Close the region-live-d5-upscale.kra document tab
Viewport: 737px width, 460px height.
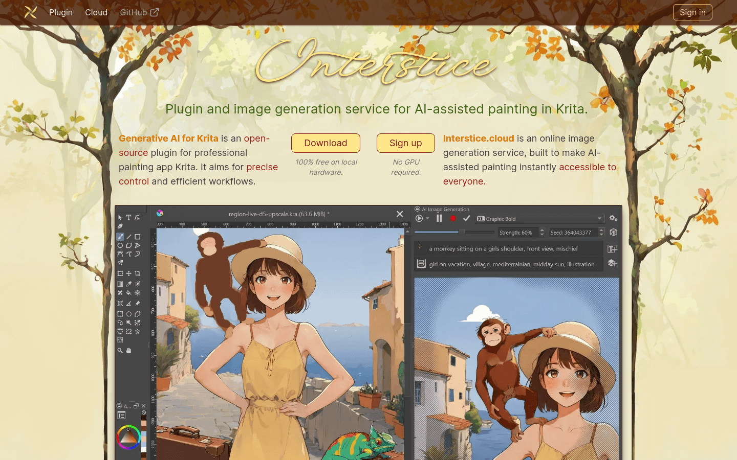(x=400, y=214)
